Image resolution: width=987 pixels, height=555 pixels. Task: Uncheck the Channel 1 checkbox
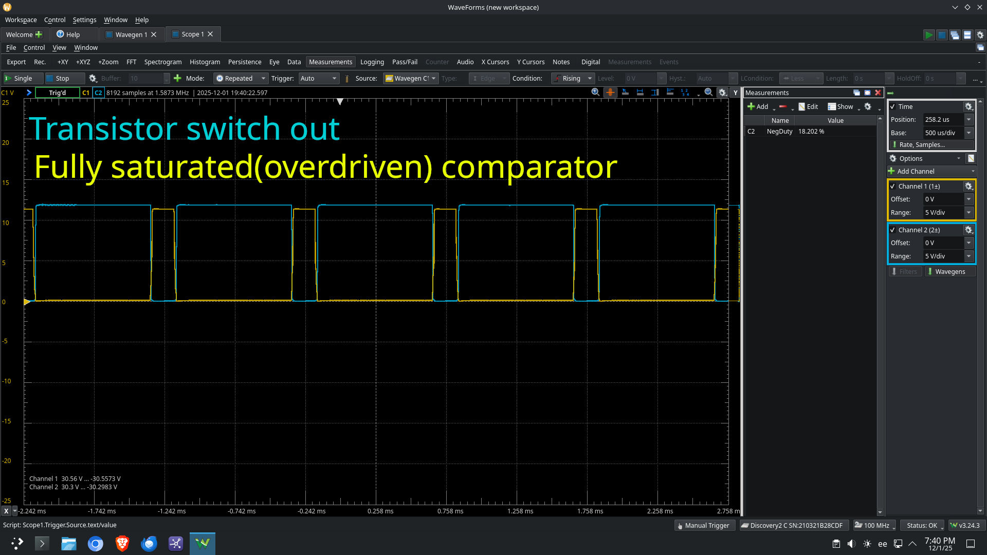point(893,187)
